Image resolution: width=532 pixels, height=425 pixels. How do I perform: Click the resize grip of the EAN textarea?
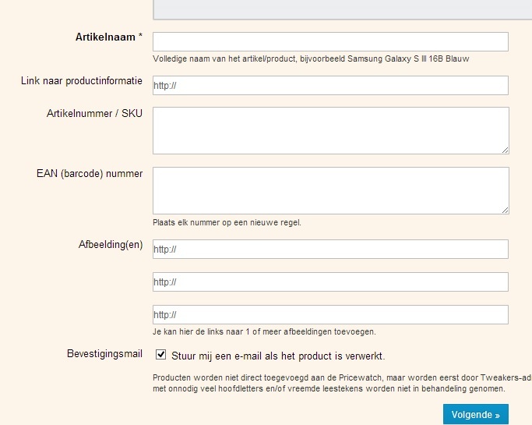(505, 209)
